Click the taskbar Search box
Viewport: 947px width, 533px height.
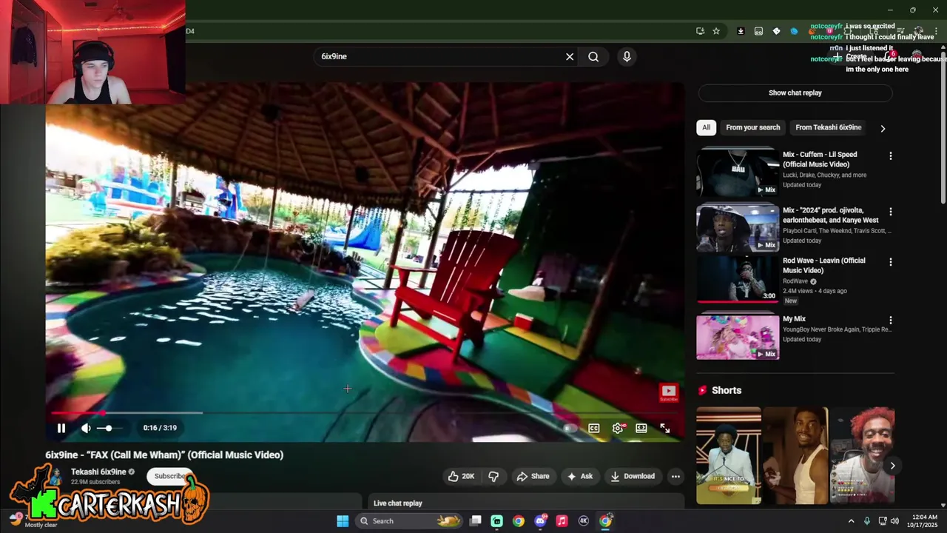point(408,521)
